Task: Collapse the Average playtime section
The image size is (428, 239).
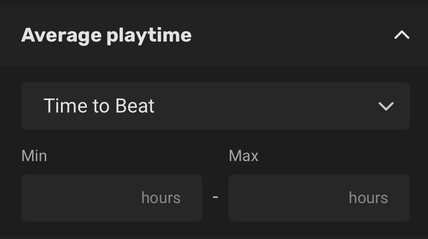Action: click(x=401, y=35)
